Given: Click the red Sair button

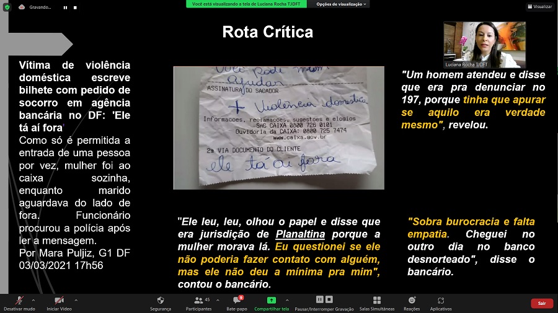Looking at the screenshot, I should [x=541, y=303].
